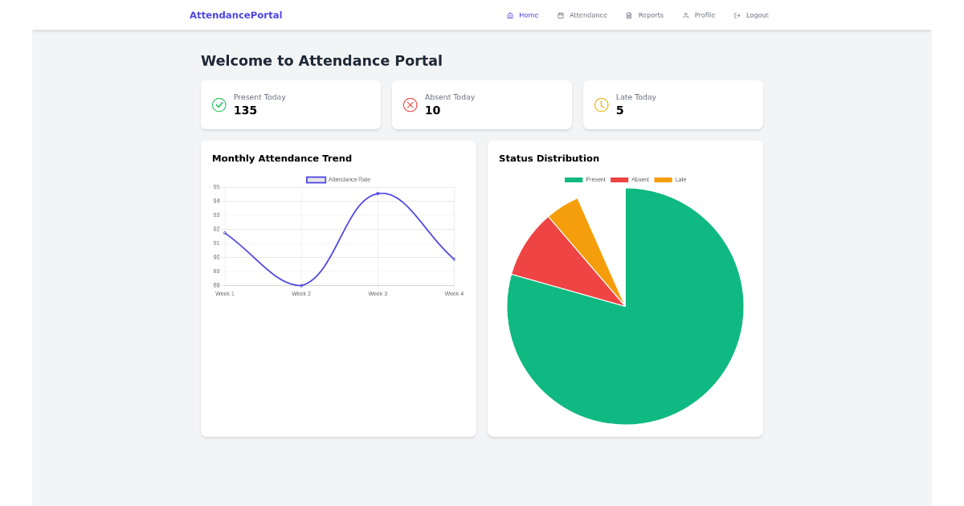Click the Profile person icon
Viewport: 964px width, 506px height.
click(x=685, y=14)
